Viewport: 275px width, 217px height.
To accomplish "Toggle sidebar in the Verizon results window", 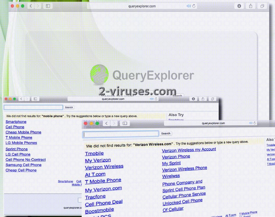I will (125, 123).
